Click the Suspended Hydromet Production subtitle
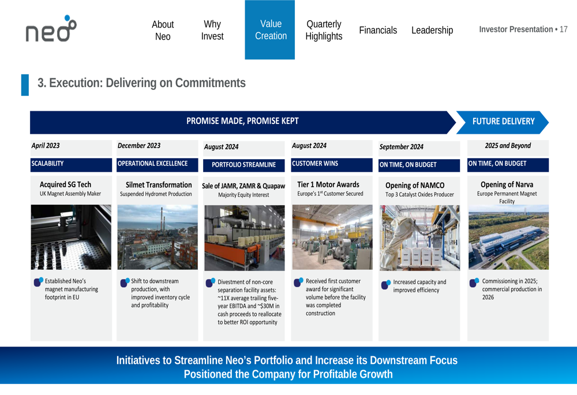The image size is (577, 395). point(156,194)
